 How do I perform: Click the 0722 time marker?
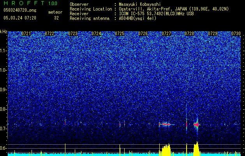point(49,34)
